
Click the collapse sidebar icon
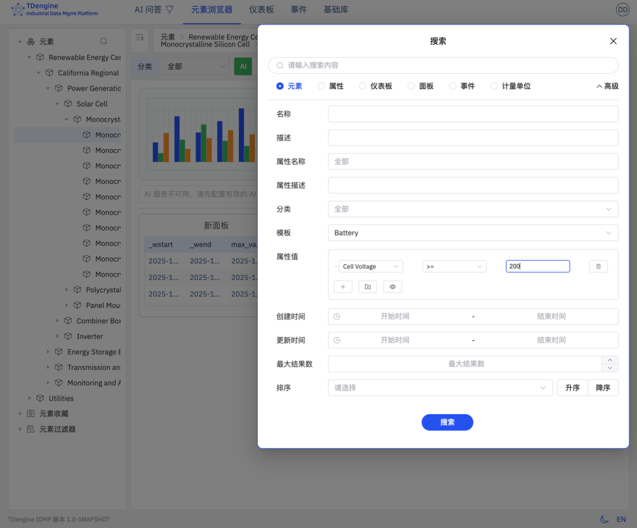coord(140,37)
